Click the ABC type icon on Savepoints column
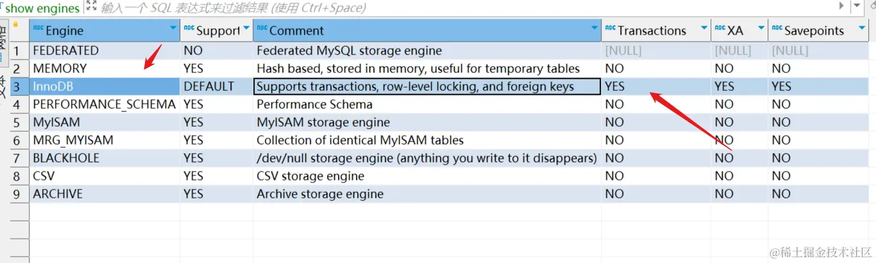This screenshot has height=263, width=876. [x=777, y=29]
